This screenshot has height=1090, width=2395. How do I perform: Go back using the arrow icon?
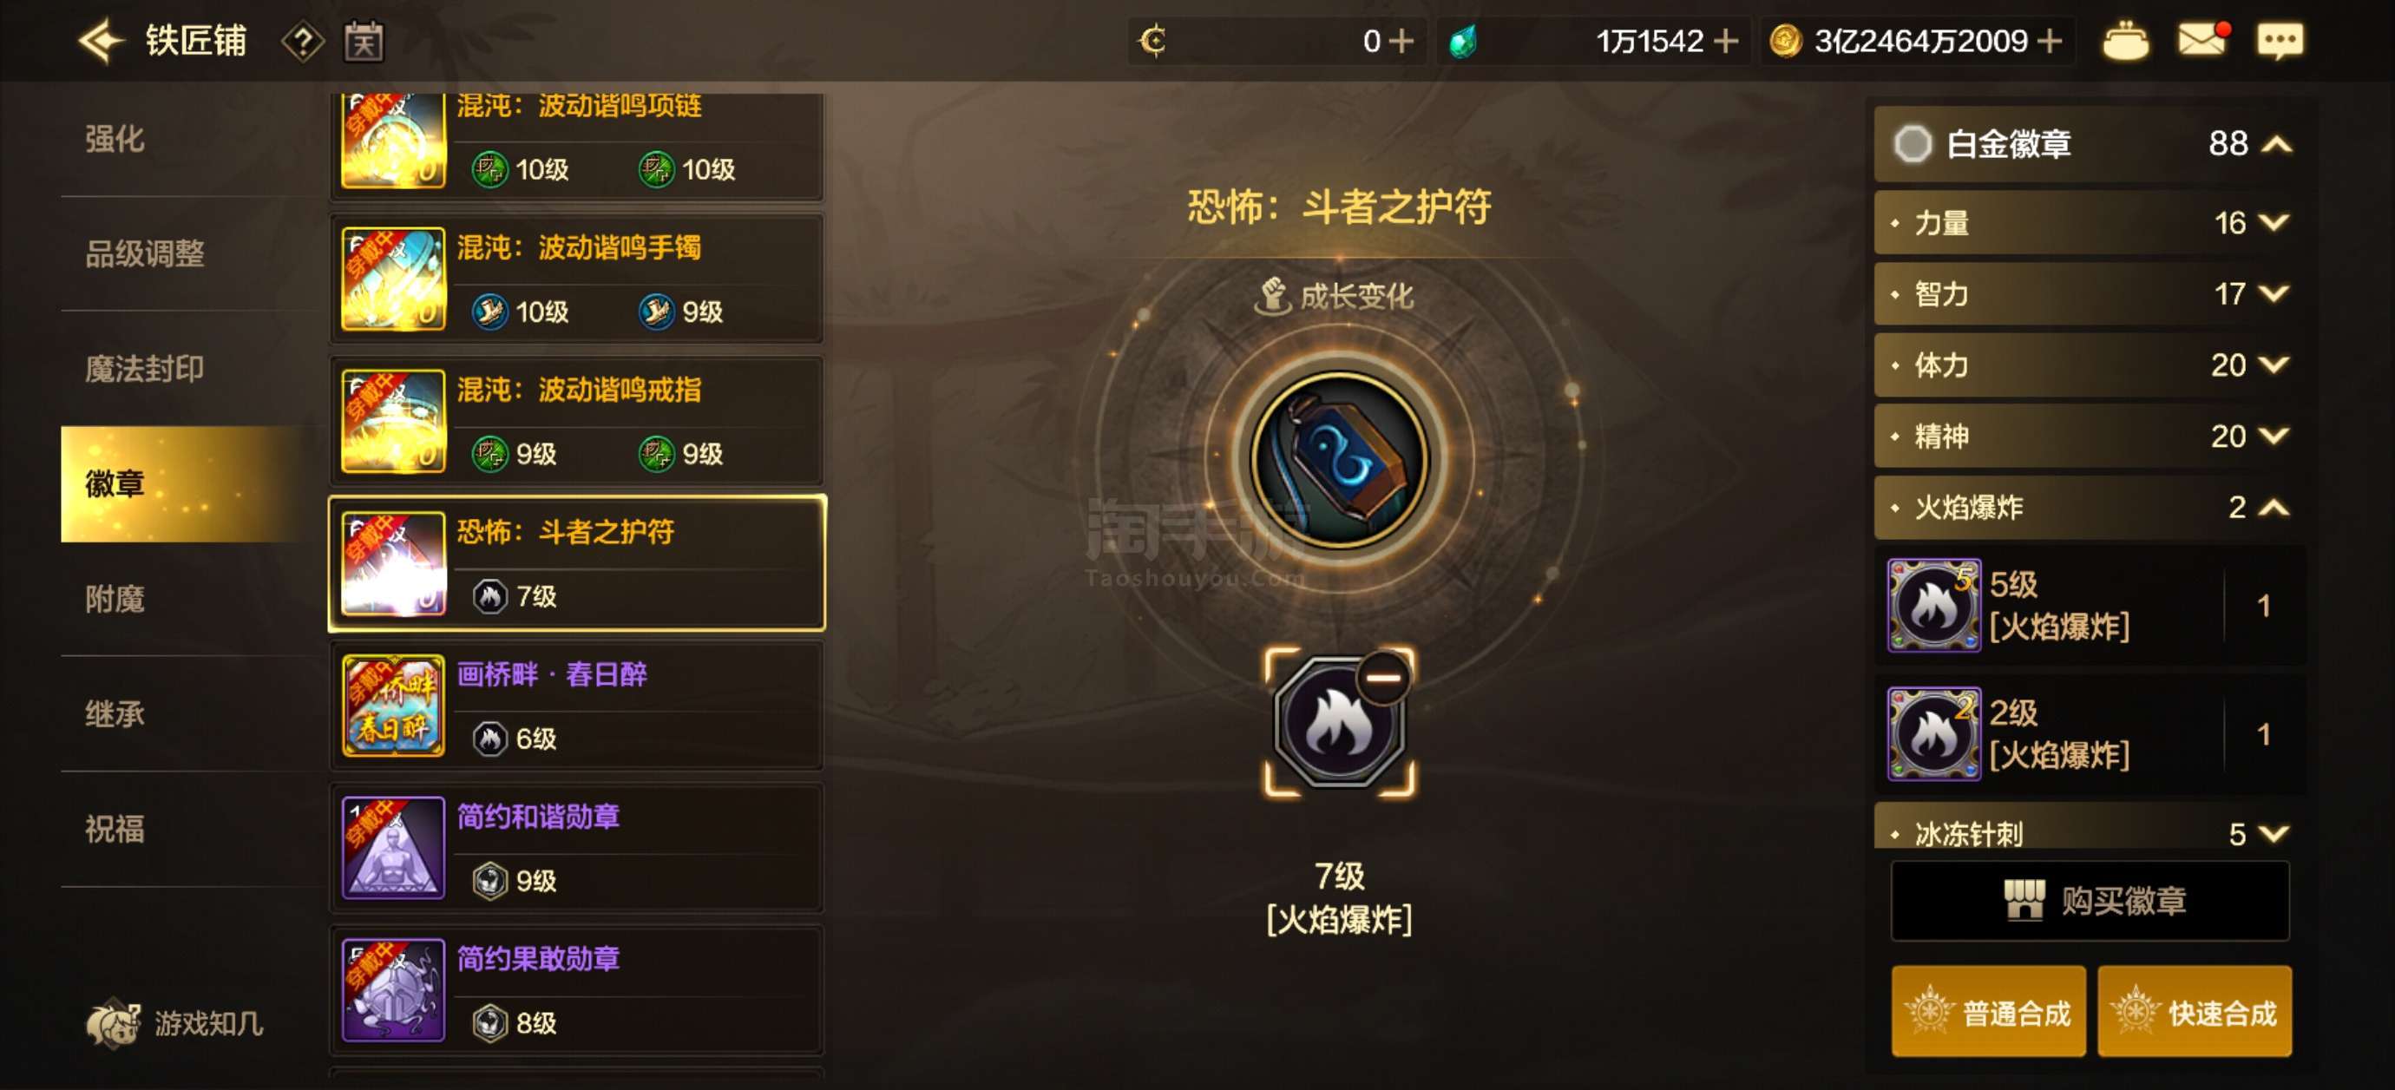pos(101,41)
